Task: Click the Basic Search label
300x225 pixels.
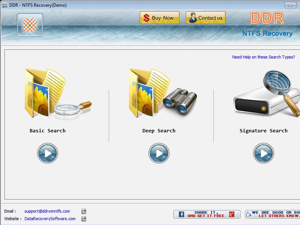Action: [x=48, y=130]
